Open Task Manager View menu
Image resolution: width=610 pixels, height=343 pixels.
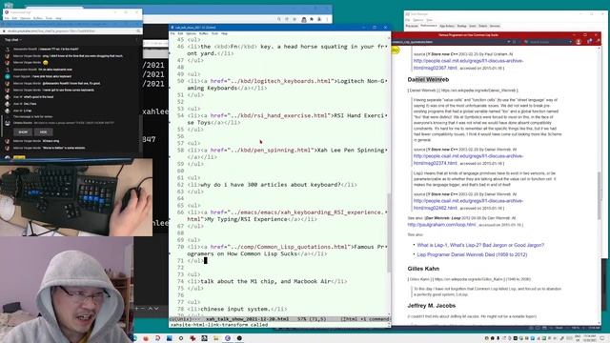[430, 20]
